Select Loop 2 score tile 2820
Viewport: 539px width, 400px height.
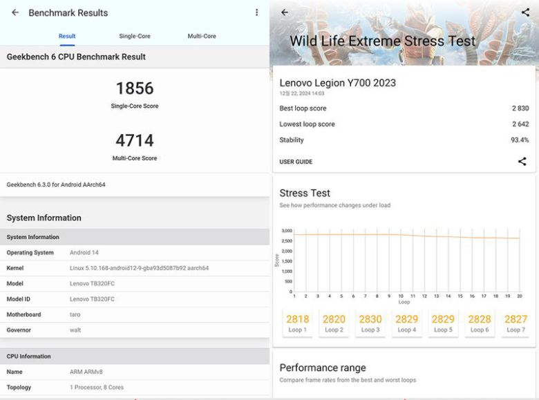[x=334, y=323]
